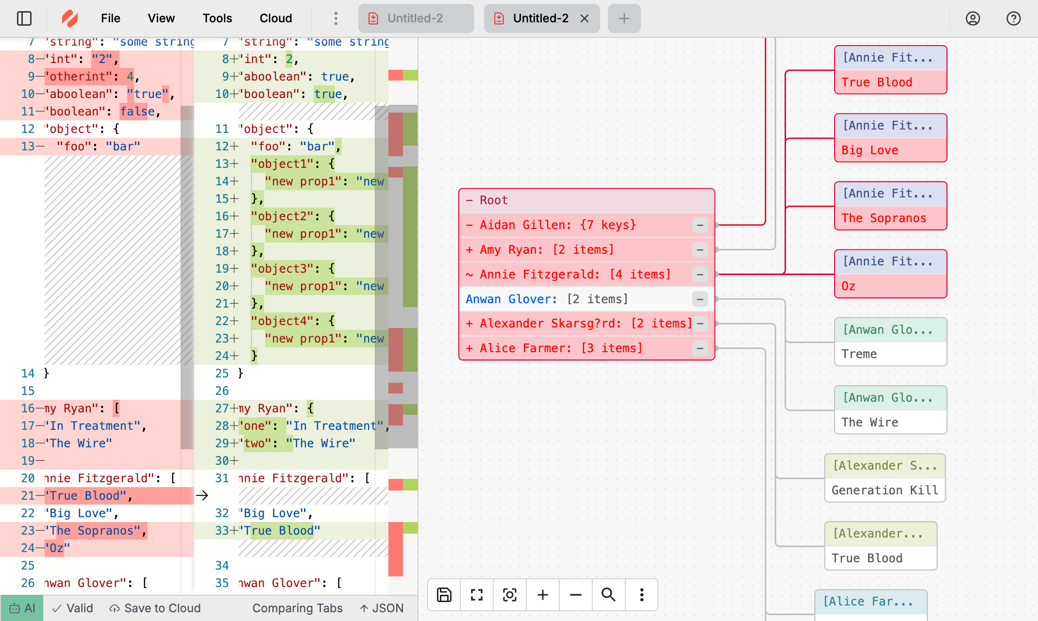Click the diff minimap overview bar
This screenshot has height=621, width=1038.
click(403, 316)
